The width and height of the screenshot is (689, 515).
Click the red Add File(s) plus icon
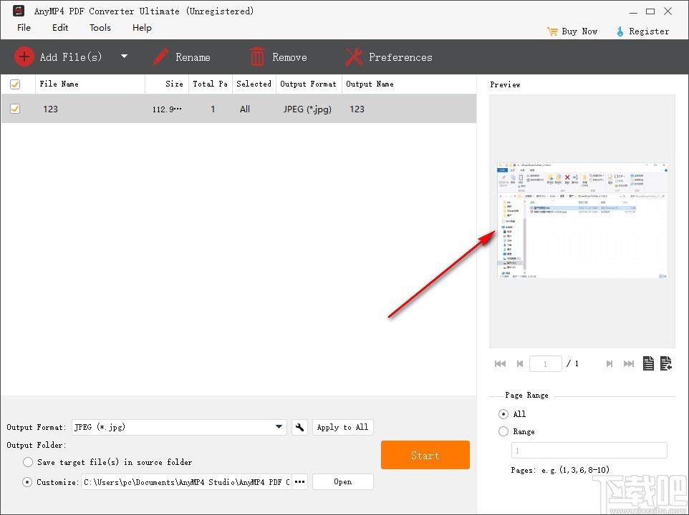tap(24, 57)
